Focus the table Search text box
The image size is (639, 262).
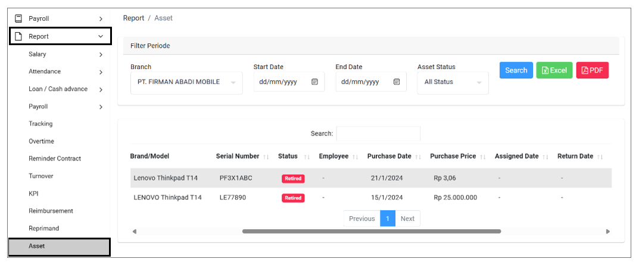(378, 134)
